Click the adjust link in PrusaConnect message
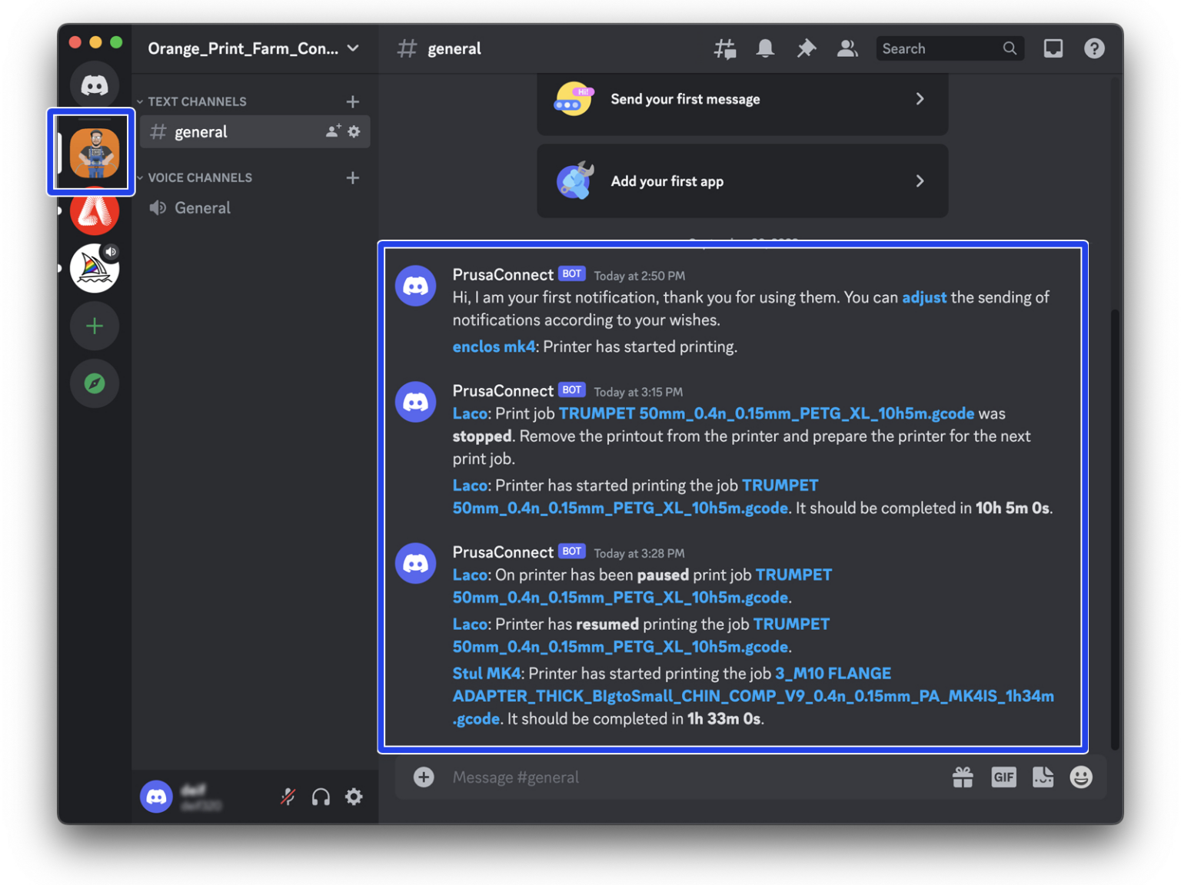 923,297
